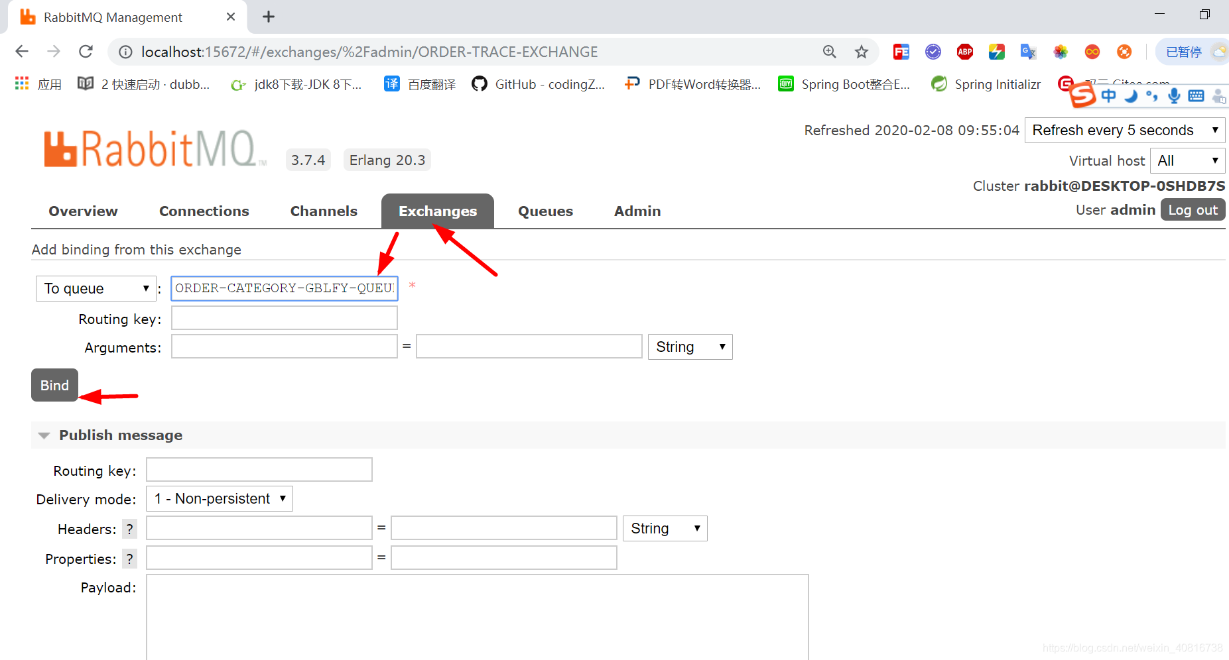Click the queue name input field
This screenshot has height=660, width=1229.
tap(285, 288)
